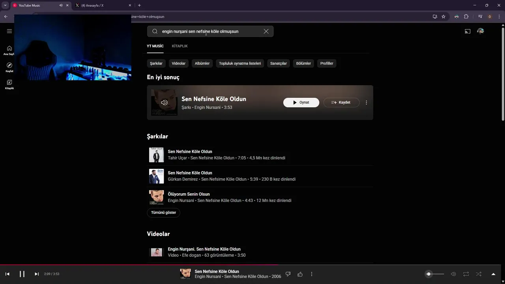Like the playing song
505x284 pixels.
300,274
